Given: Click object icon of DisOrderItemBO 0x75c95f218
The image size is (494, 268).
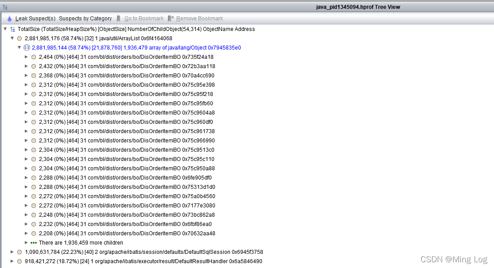Looking at the screenshot, I should pos(34,94).
